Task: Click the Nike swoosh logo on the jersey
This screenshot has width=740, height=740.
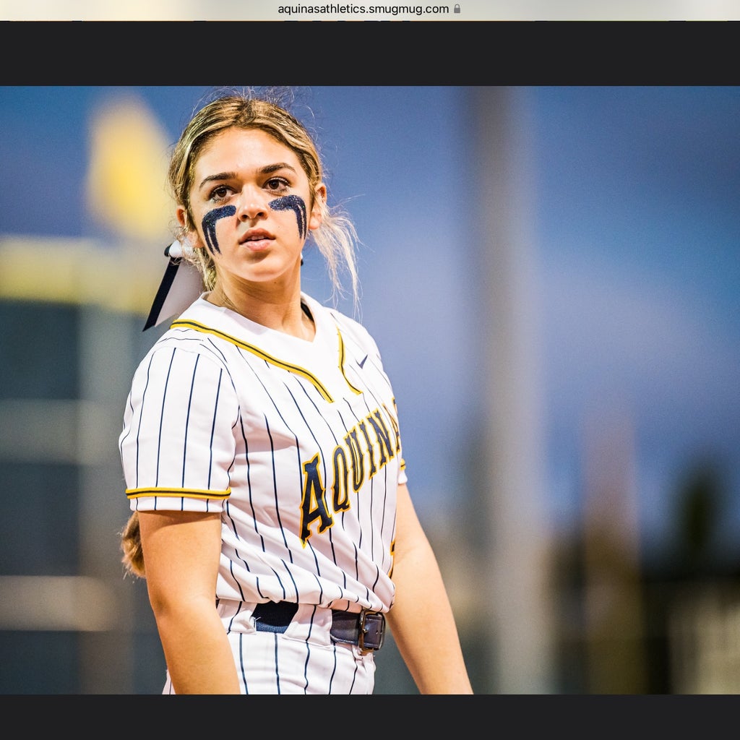Action: tap(362, 361)
